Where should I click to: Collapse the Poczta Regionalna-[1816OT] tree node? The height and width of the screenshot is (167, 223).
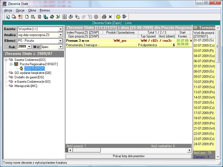tap(11, 64)
